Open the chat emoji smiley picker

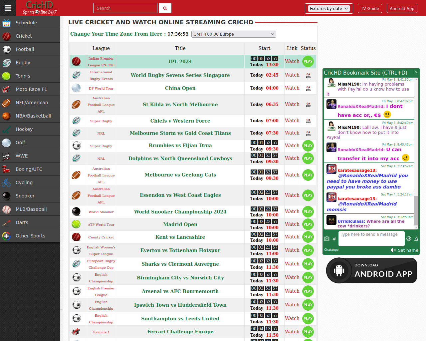tap(409, 238)
